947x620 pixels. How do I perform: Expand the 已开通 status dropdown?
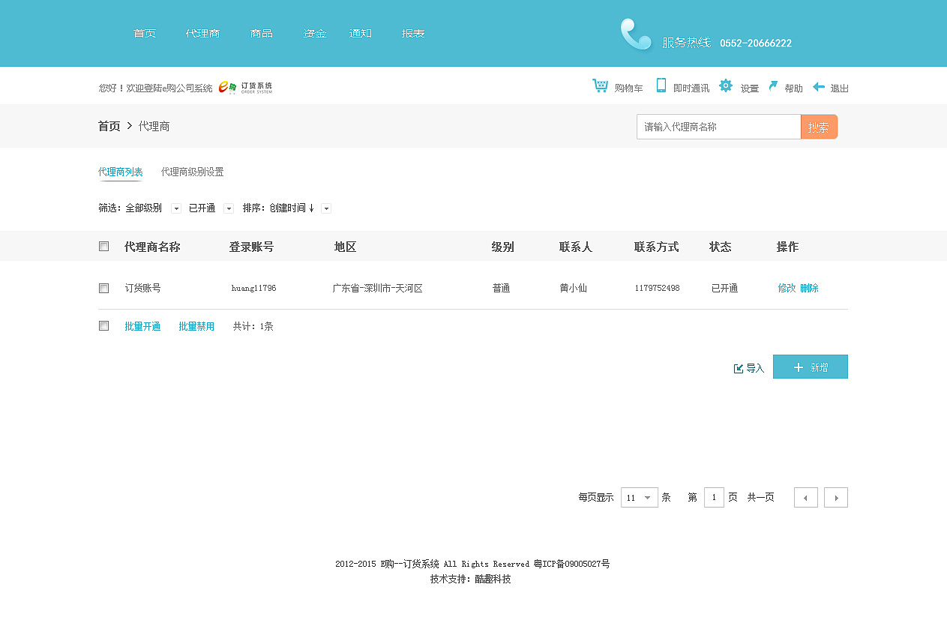pyautogui.click(x=229, y=208)
